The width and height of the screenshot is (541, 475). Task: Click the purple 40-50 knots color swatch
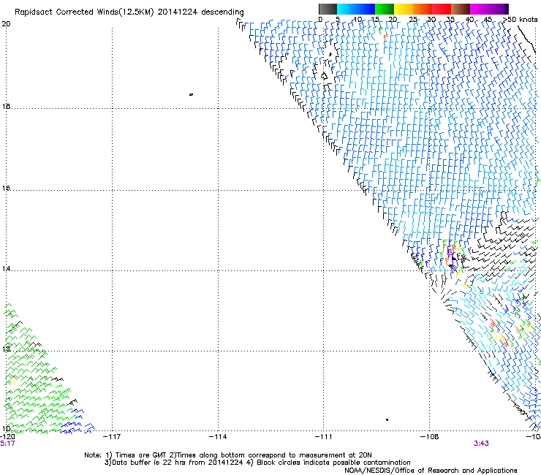(x=489, y=9)
